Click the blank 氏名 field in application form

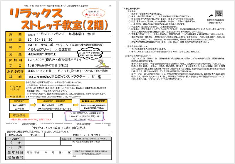(43, 143)
